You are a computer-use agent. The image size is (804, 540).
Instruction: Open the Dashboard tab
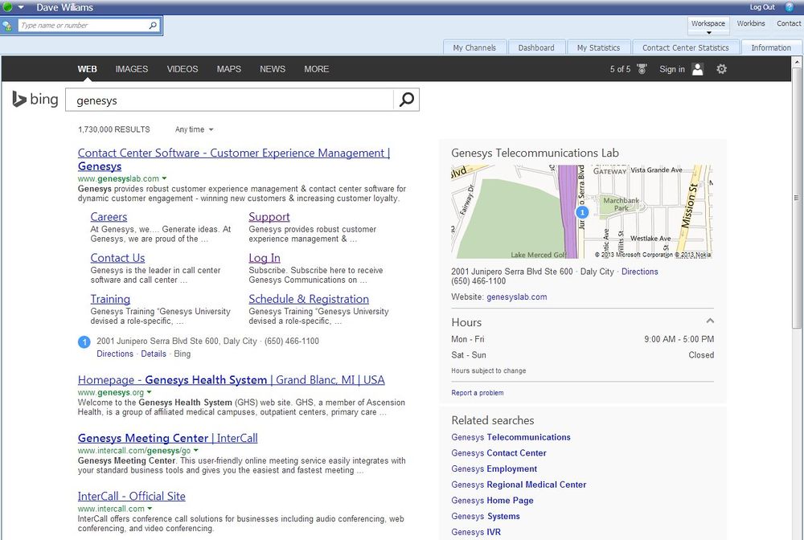(x=535, y=47)
